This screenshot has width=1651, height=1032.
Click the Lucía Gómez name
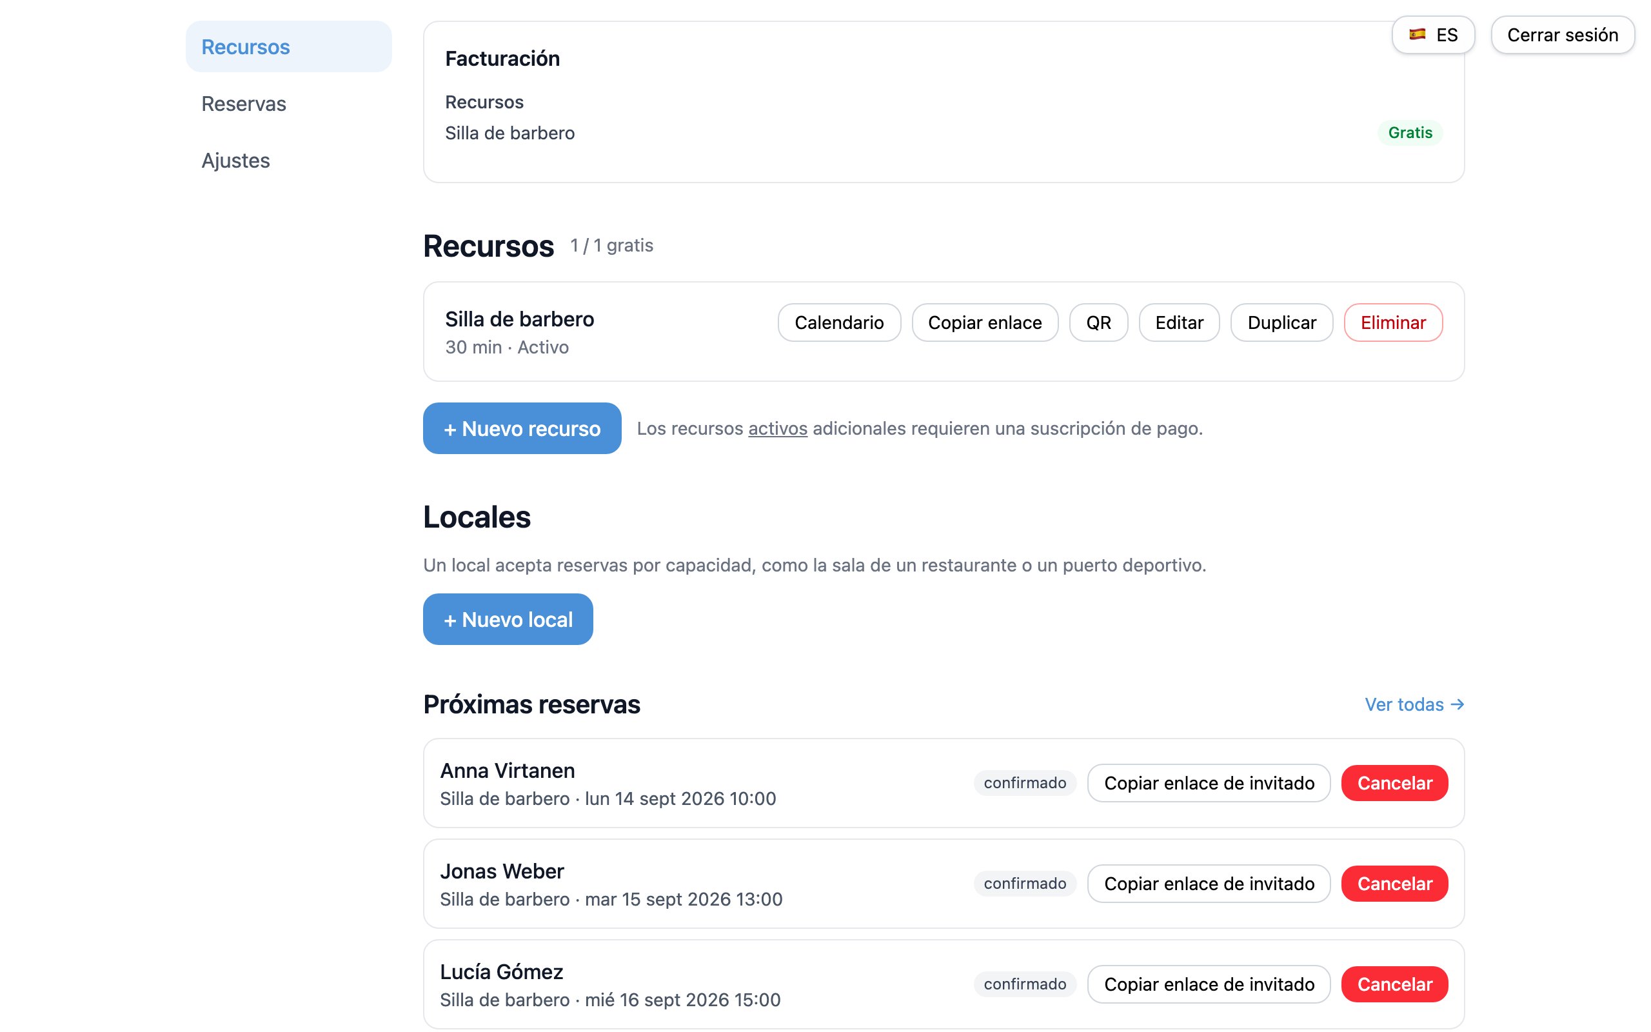click(x=502, y=971)
